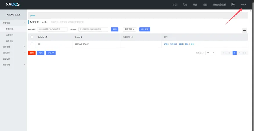Expand the 高级查询 advanced query dropdown
This screenshot has width=254, height=131.
pyautogui.click(x=129, y=29)
